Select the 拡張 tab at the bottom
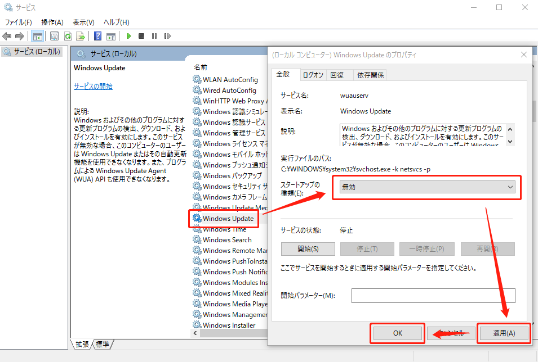Viewport: 538px width, 362px height. [82, 344]
